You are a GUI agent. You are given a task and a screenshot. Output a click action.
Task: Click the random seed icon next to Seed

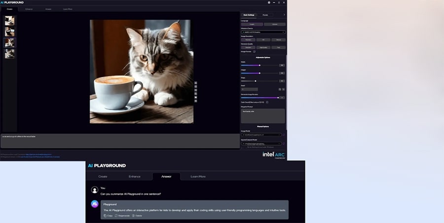coord(280,89)
